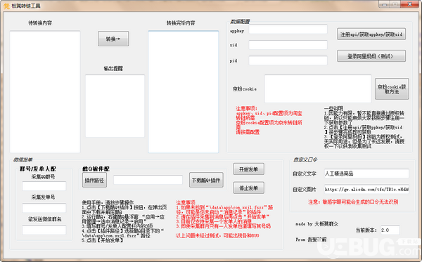Click the 5. 点击【开始发单】 instruction line
Viewport: 422px width, 262px height.
click(x=103, y=240)
